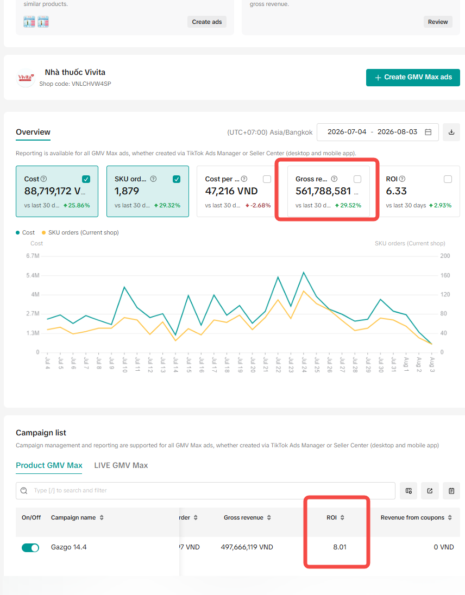Sort by Campaign name column arrows

point(102,517)
